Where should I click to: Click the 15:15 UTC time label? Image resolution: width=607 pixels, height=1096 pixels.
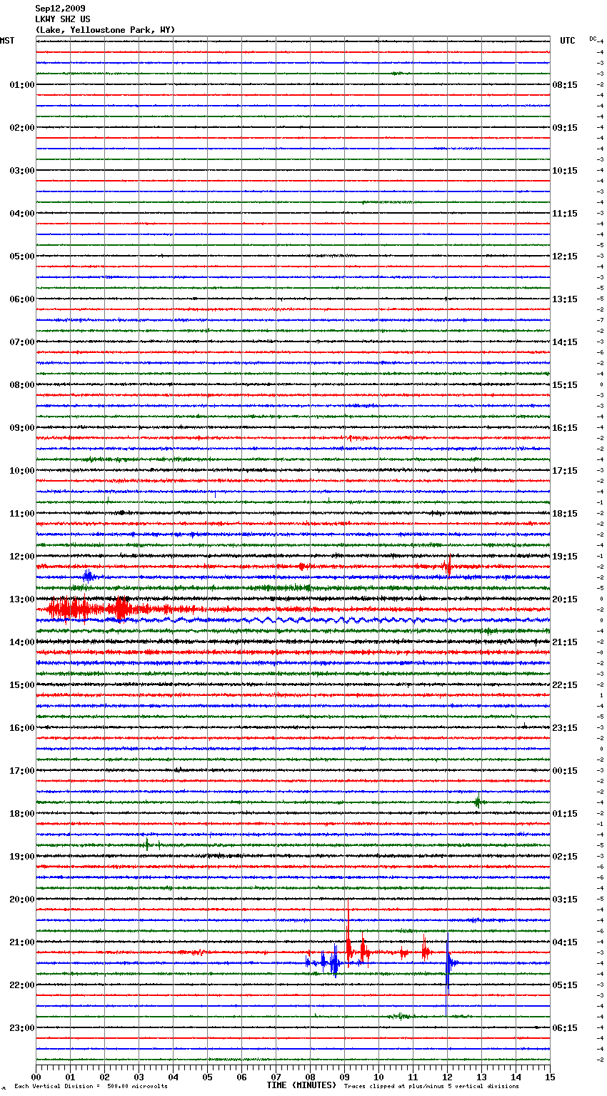pyautogui.click(x=565, y=385)
